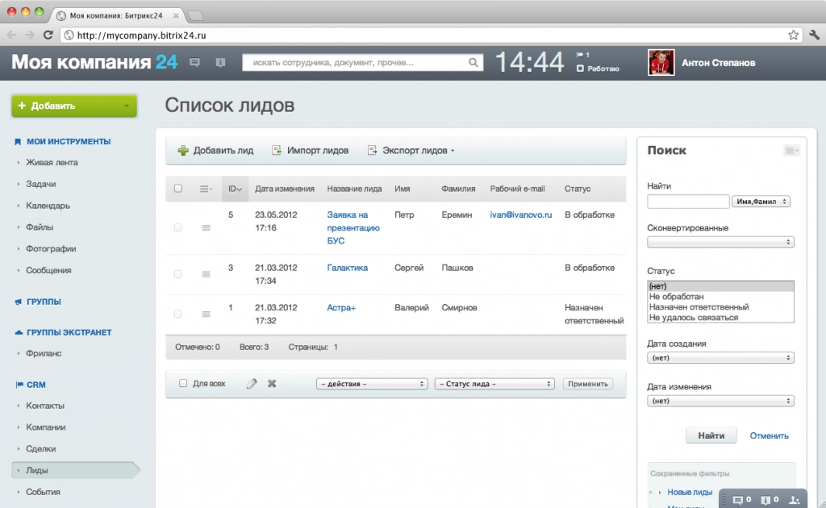Check the box for lead Заявка на презентацию БУС

click(178, 228)
